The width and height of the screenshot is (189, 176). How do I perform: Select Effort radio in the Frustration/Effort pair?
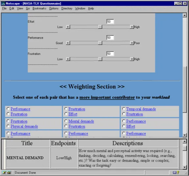tap(66, 114)
